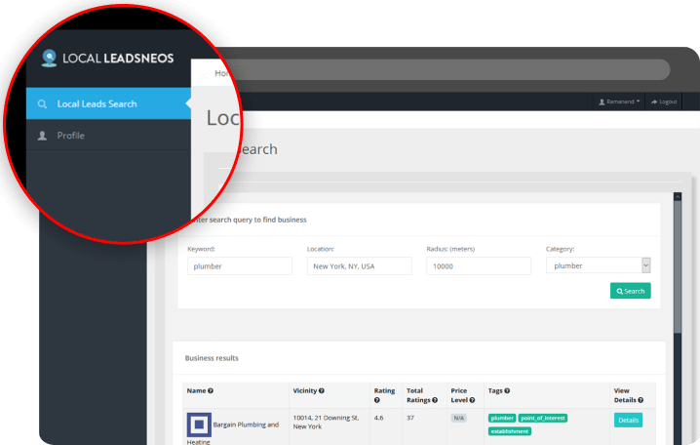Click the help icon under Rating header

[376, 400]
